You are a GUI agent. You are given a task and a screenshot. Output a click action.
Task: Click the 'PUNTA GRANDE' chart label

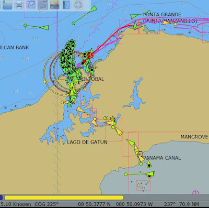click(162, 15)
